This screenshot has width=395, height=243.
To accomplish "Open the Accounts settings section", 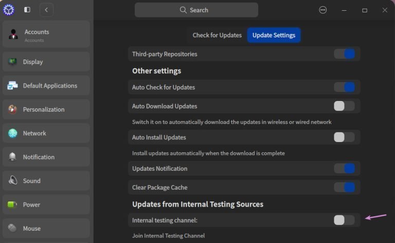I will click(x=46, y=34).
